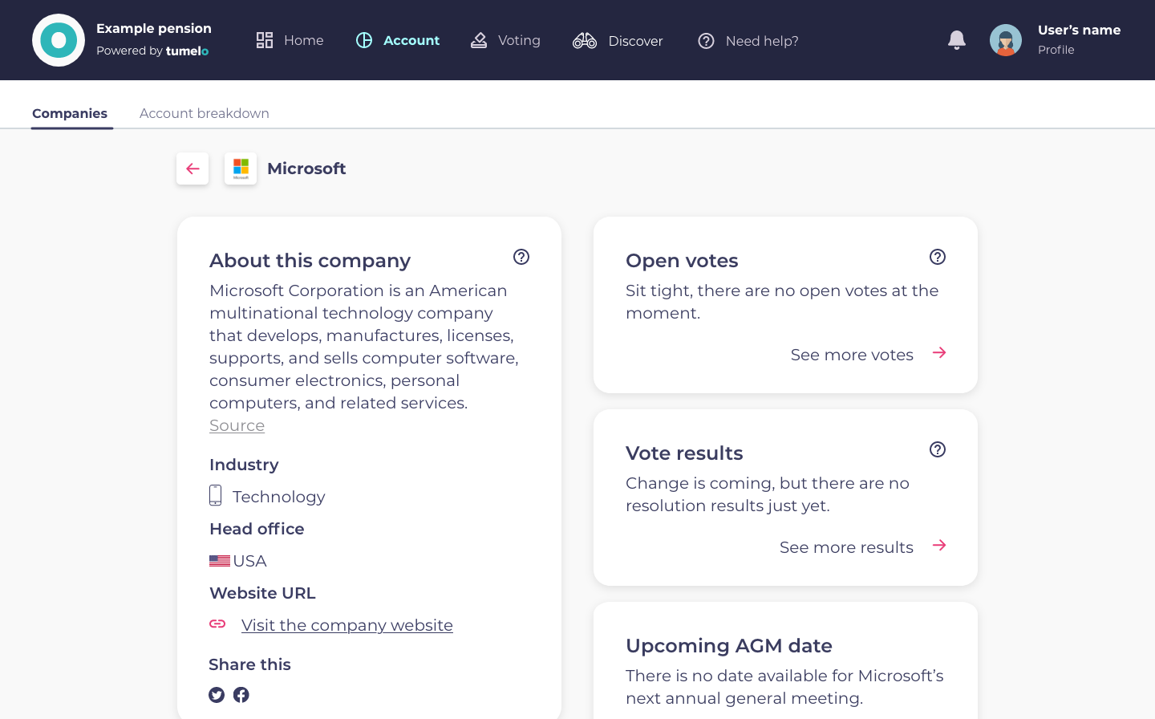
Task: Go back using the pink arrow button
Action: coord(192,169)
